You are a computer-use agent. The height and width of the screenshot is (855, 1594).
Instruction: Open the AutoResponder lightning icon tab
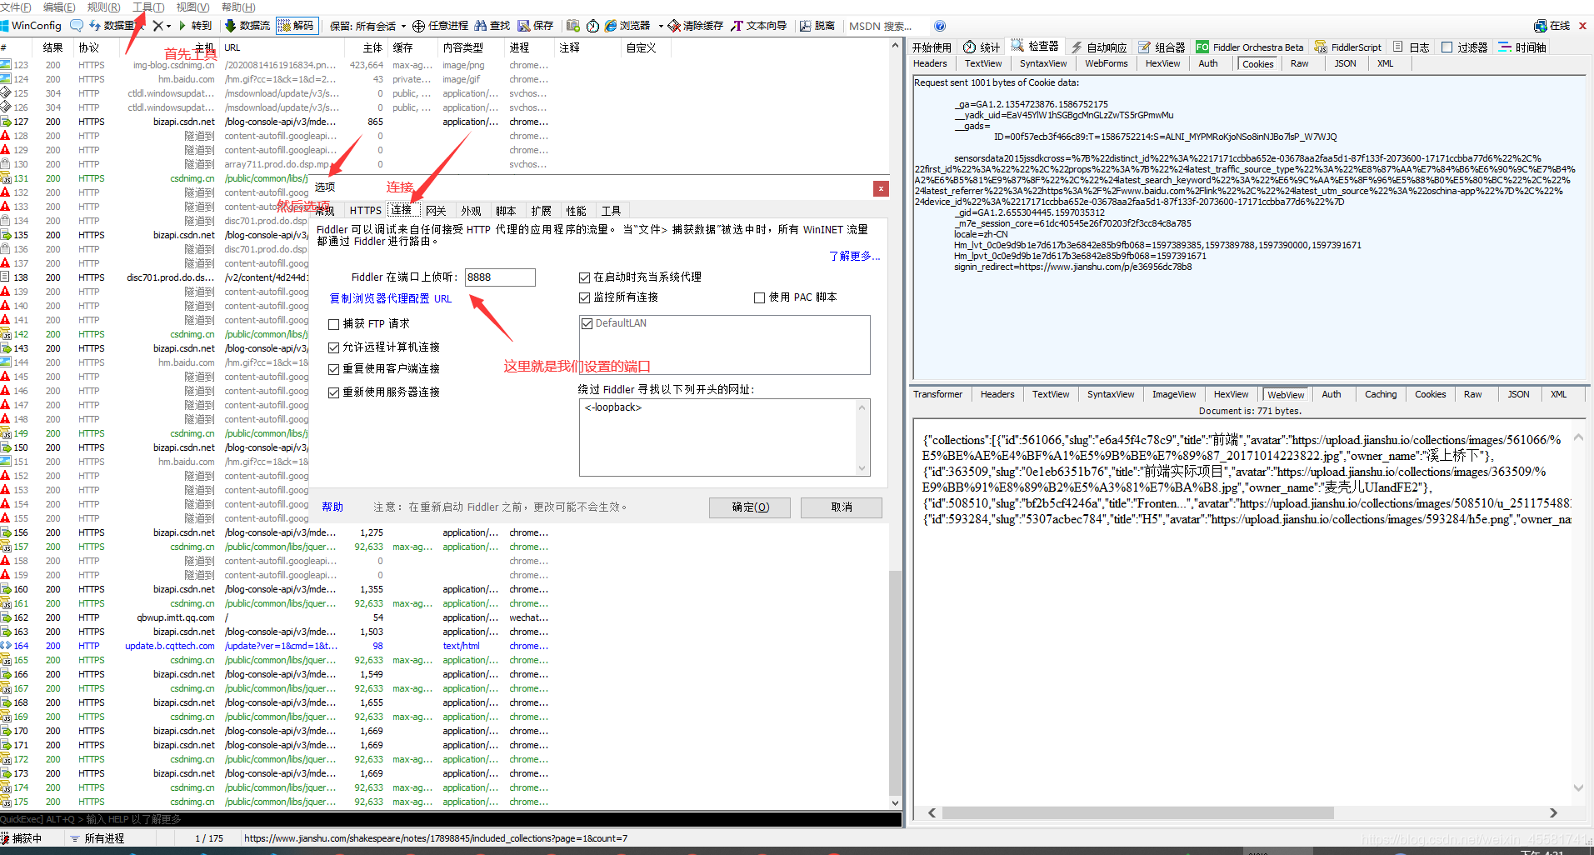[x=1077, y=47]
